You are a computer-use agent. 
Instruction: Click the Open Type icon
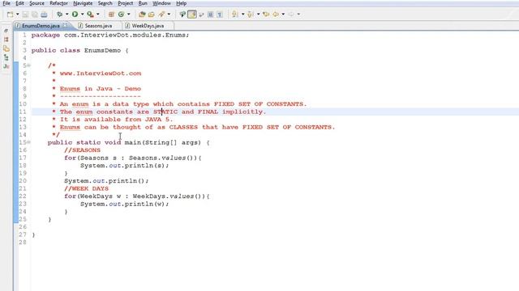pos(142,15)
